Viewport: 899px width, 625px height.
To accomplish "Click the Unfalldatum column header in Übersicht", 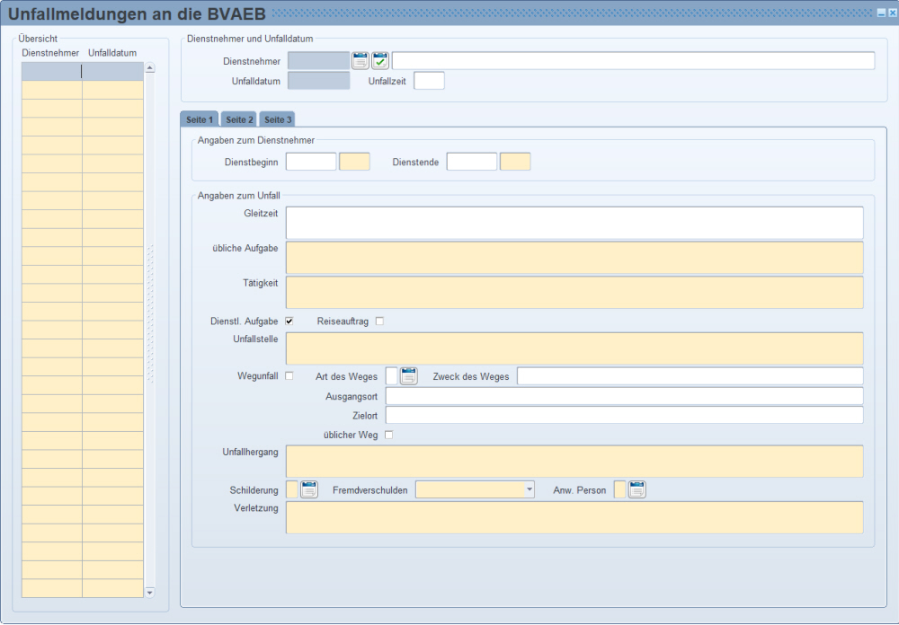I will point(112,53).
